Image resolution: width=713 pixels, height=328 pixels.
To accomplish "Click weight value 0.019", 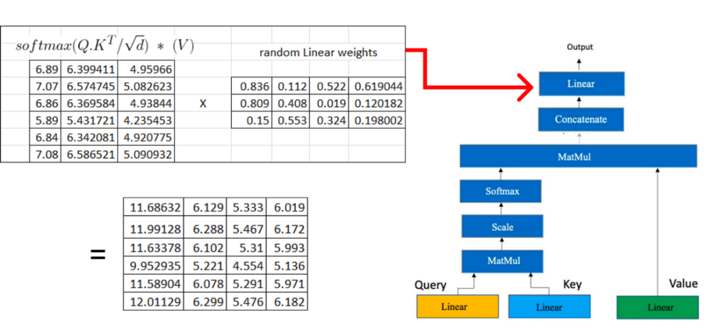I will coord(329,103).
